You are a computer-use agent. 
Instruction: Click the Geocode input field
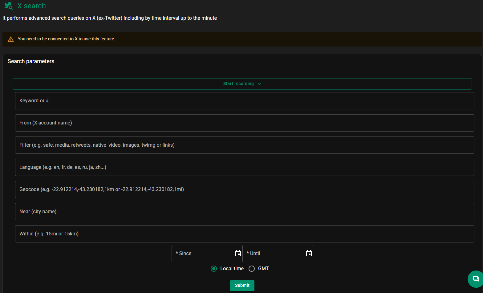click(244, 189)
